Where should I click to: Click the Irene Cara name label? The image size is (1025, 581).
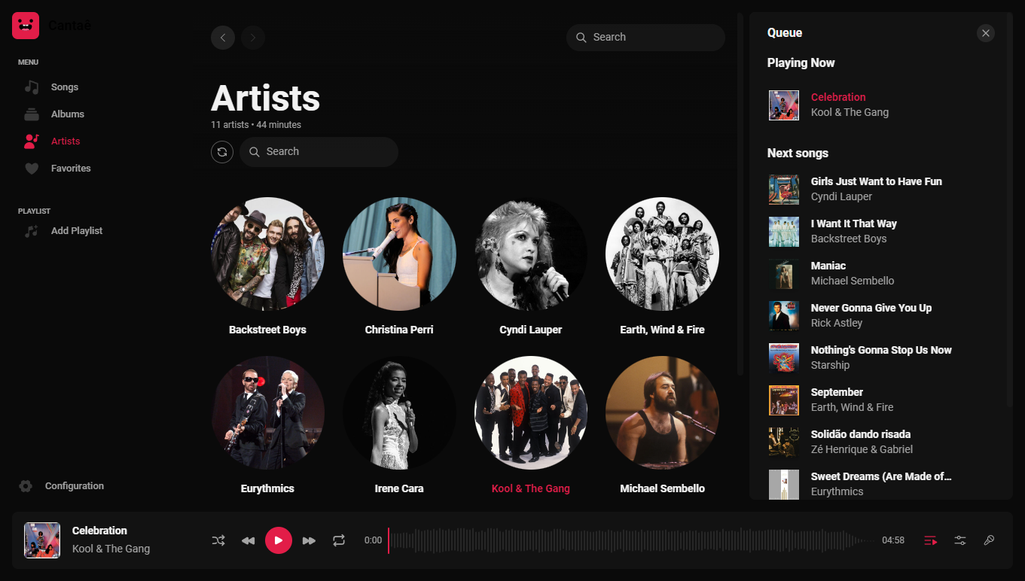399,488
